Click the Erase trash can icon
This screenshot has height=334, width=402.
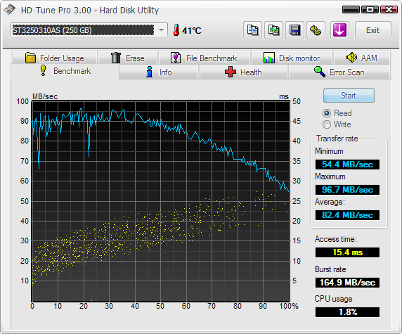[116, 58]
